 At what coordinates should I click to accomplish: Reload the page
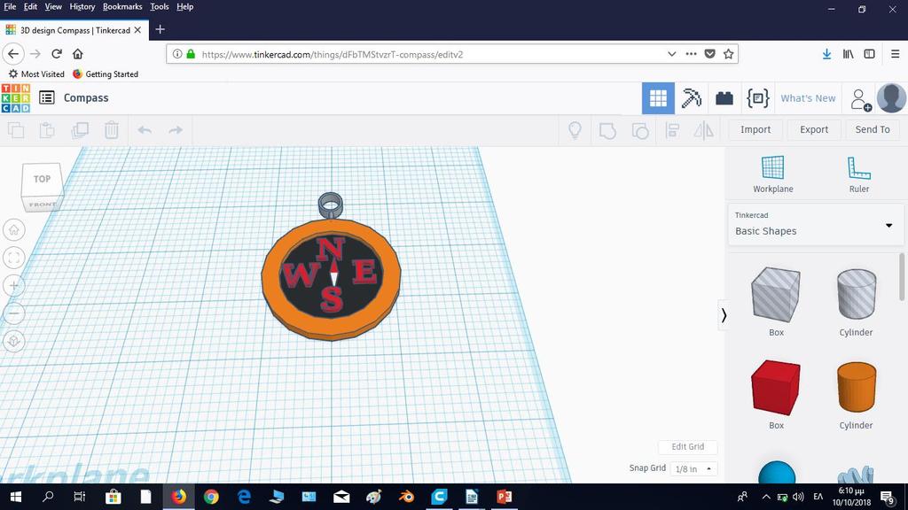coord(56,54)
